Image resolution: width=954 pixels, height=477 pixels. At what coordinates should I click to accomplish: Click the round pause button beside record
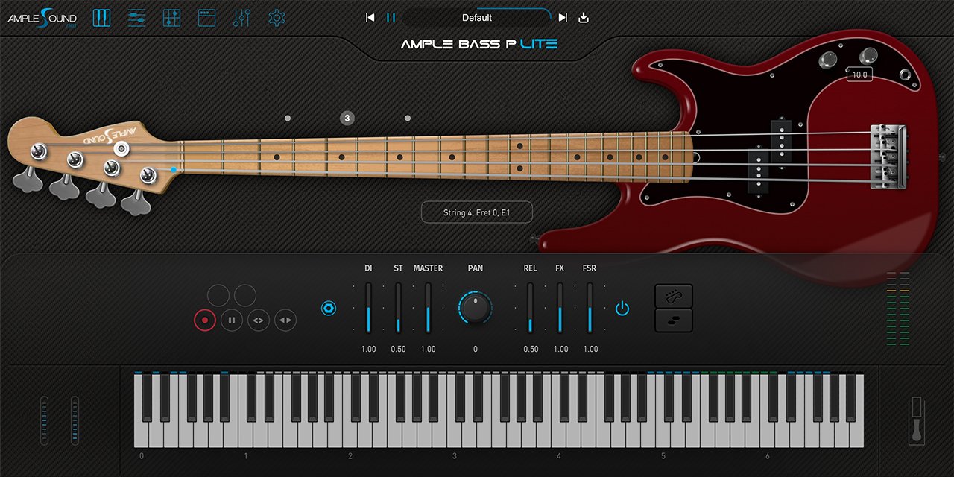click(x=232, y=320)
